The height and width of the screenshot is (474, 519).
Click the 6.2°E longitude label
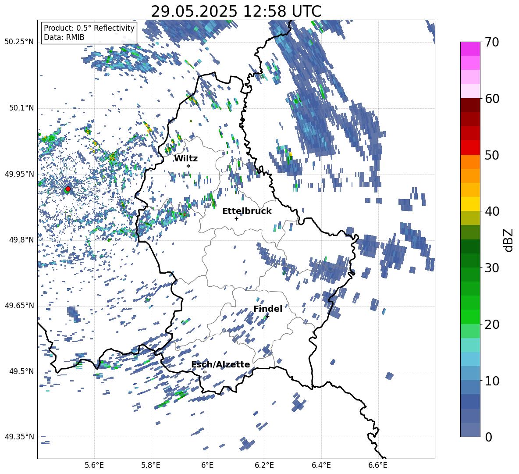tap(264, 465)
